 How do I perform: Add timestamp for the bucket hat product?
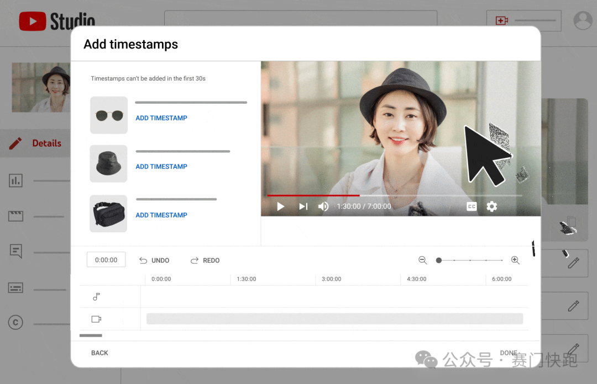click(161, 167)
